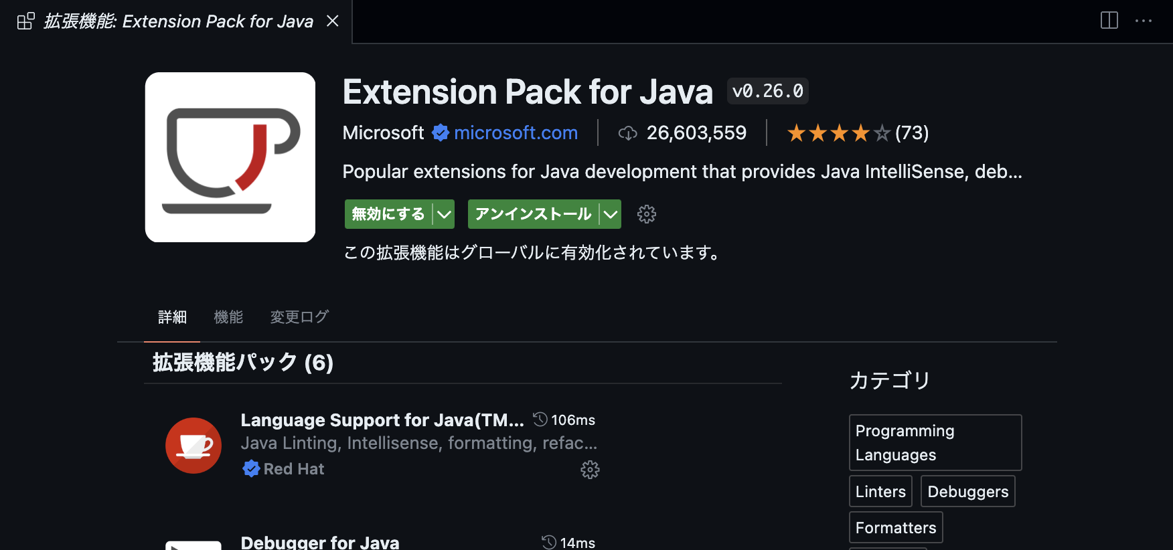Image resolution: width=1173 pixels, height=550 pixels.
Task: Expand the アンインストール button dropdown arrow
Action: pyautogui.click(x=610, y=214)
